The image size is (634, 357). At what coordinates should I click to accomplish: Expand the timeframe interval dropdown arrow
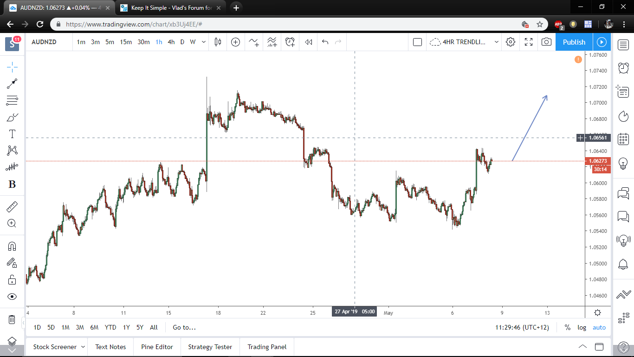[x=203, y=42]
